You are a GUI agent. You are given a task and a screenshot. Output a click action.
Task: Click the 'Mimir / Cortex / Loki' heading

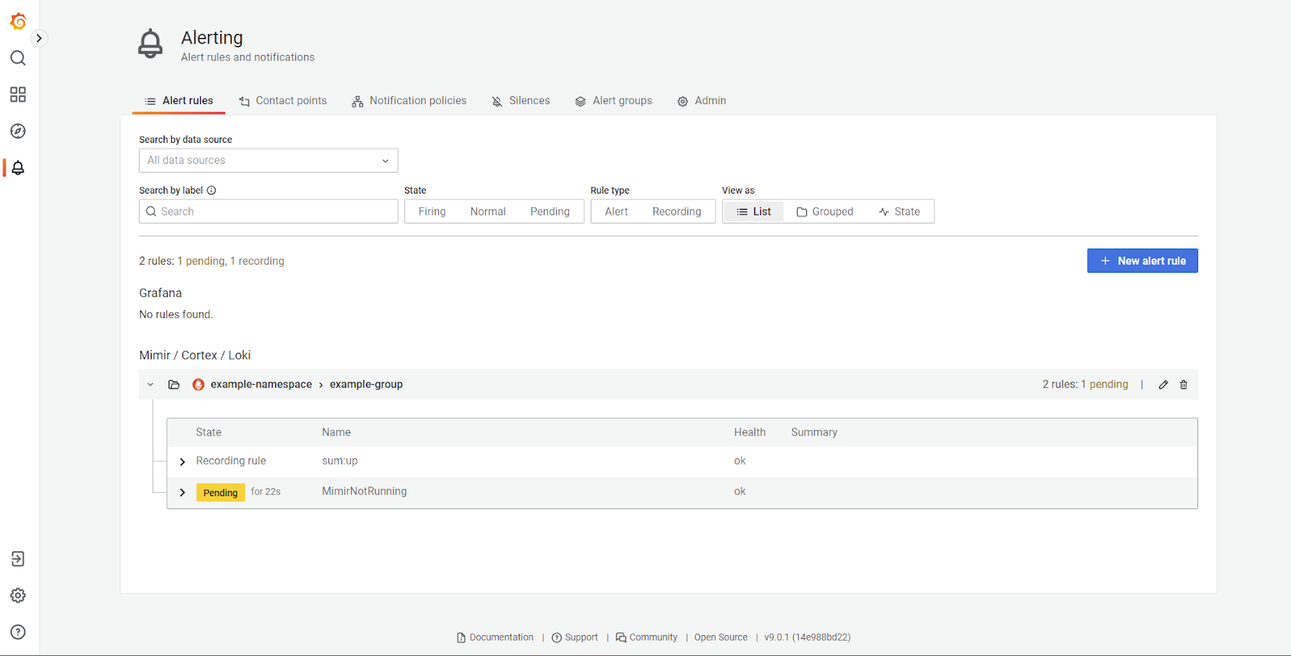(x=195, y=355)
